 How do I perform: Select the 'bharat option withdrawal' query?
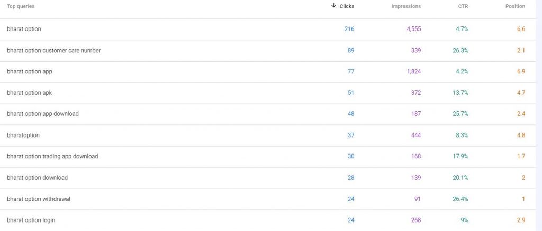[x=268, y=199]
